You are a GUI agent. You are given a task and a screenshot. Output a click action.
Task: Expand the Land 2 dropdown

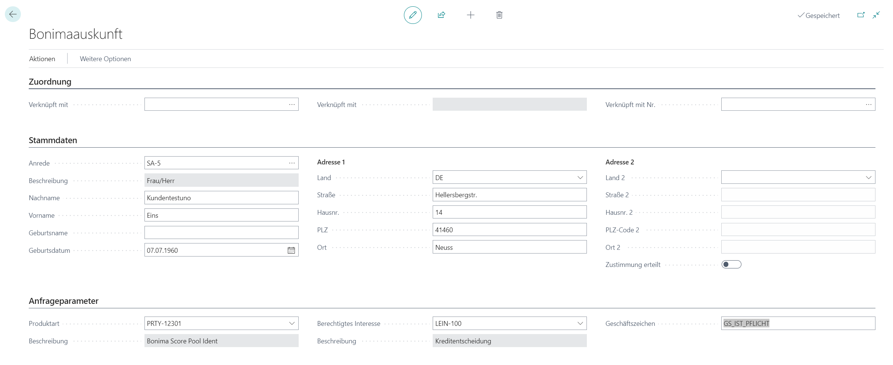click(x=868, y=177)
